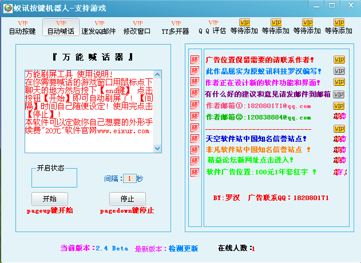Open the 天空软件站 link
Screen dimensions: 361x263
256,139
